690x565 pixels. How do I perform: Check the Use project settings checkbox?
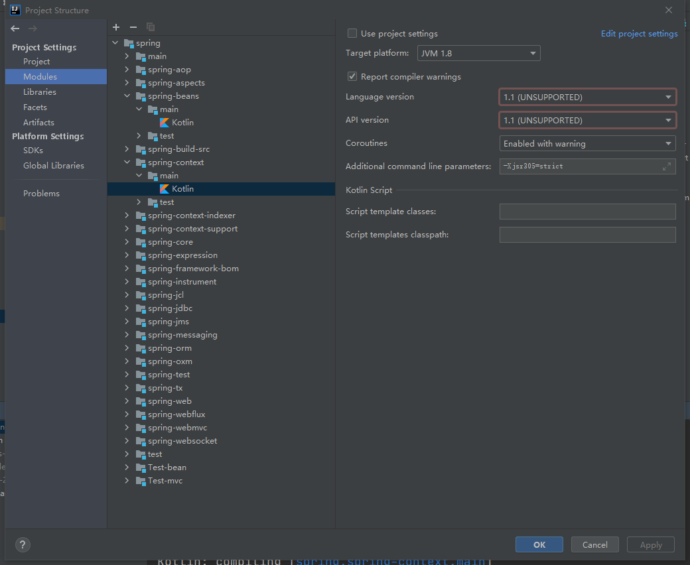pos(352,33)
